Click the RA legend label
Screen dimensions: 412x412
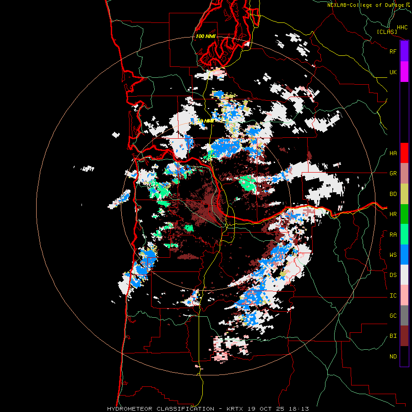pyautogui.click(x=393, y=234)
